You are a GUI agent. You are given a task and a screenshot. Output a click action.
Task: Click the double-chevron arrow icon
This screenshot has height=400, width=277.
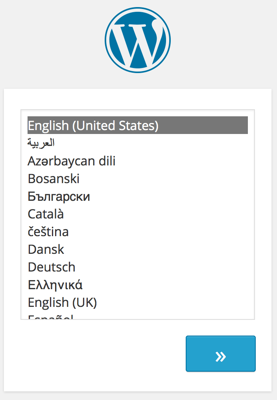[x=221, y=356]
